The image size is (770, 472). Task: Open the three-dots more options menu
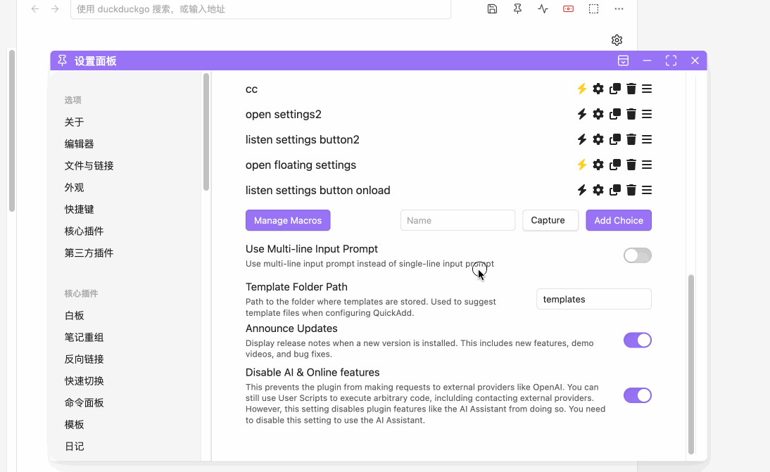click(x=619, y=9)
